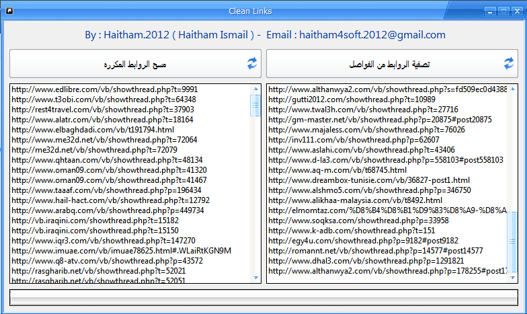Select the egy4u.com p=9182 line
The image size is (527, 314).
(x=363, y=241)
